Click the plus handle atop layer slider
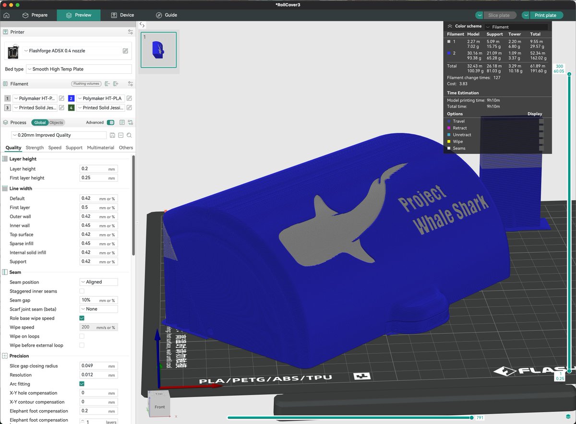The height and width of the screenshot is (424, 576). coord(569,74)
